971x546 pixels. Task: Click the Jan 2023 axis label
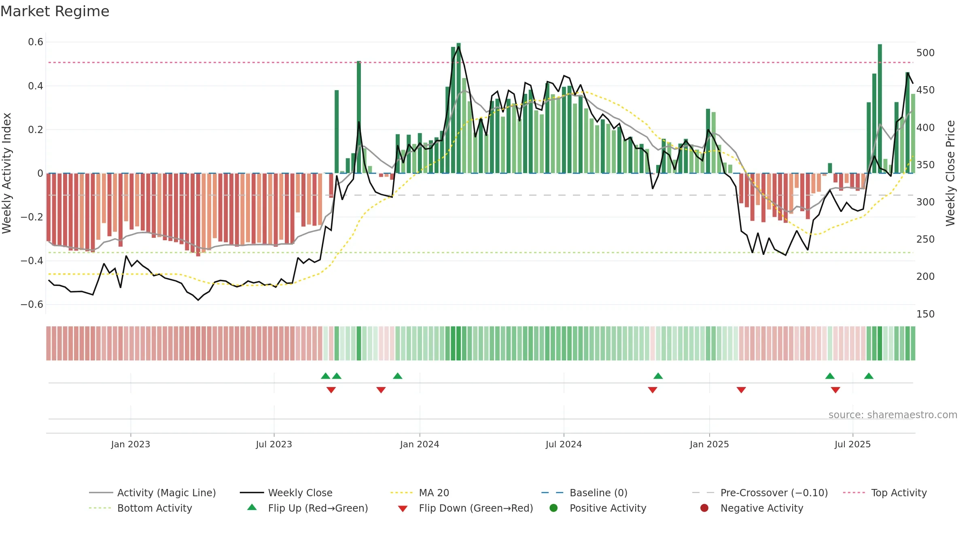point(131,444)
